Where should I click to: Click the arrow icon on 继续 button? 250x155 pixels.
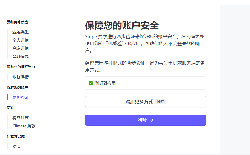[x=151, y=120]
